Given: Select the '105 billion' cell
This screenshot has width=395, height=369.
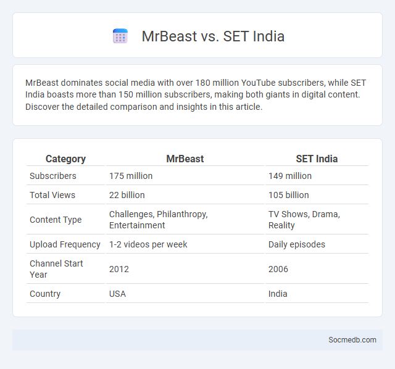Looking at the screenshot, I should click(317, 195).
